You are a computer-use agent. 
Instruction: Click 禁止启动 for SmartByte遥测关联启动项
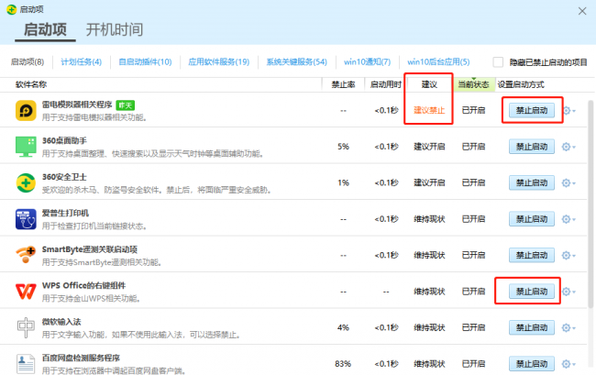532,255
